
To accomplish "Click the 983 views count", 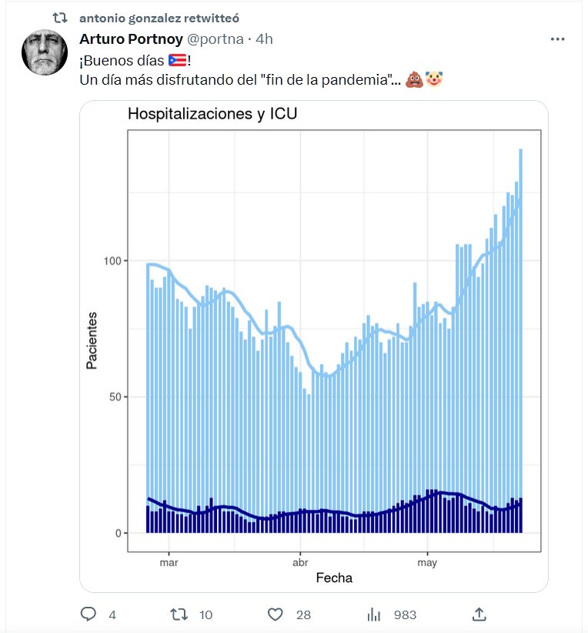I will click(405, 615).
